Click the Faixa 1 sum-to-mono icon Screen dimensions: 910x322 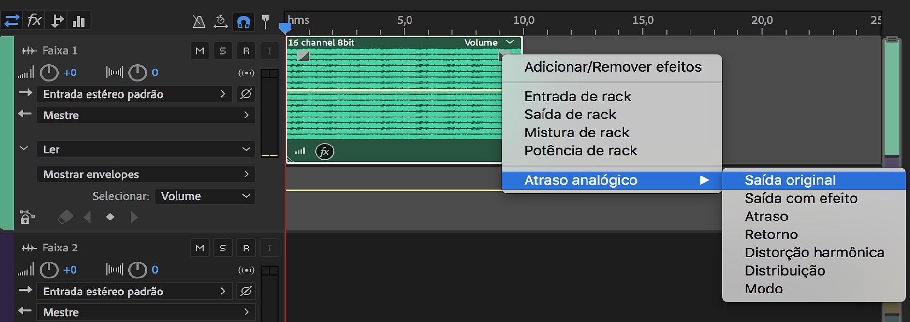pyautogui.click(x=246, y=73)
